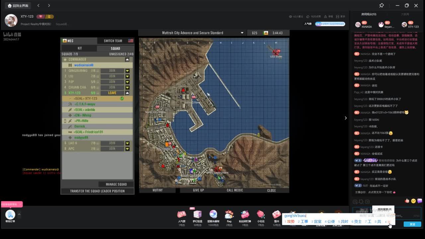The height and width of the screenshot is (239, 425).
Task: Click the 发送 send button
Action: point(412,224)
